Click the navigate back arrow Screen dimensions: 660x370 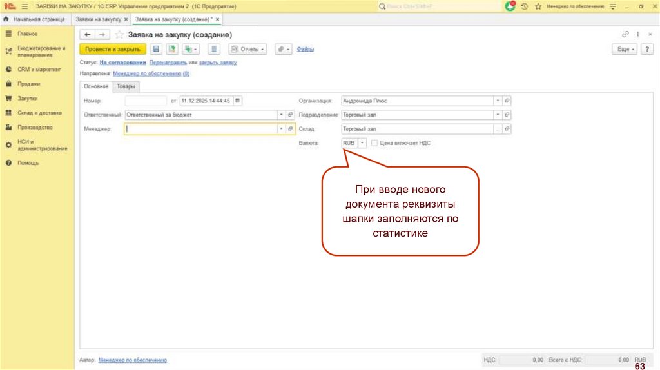(88, 35)
